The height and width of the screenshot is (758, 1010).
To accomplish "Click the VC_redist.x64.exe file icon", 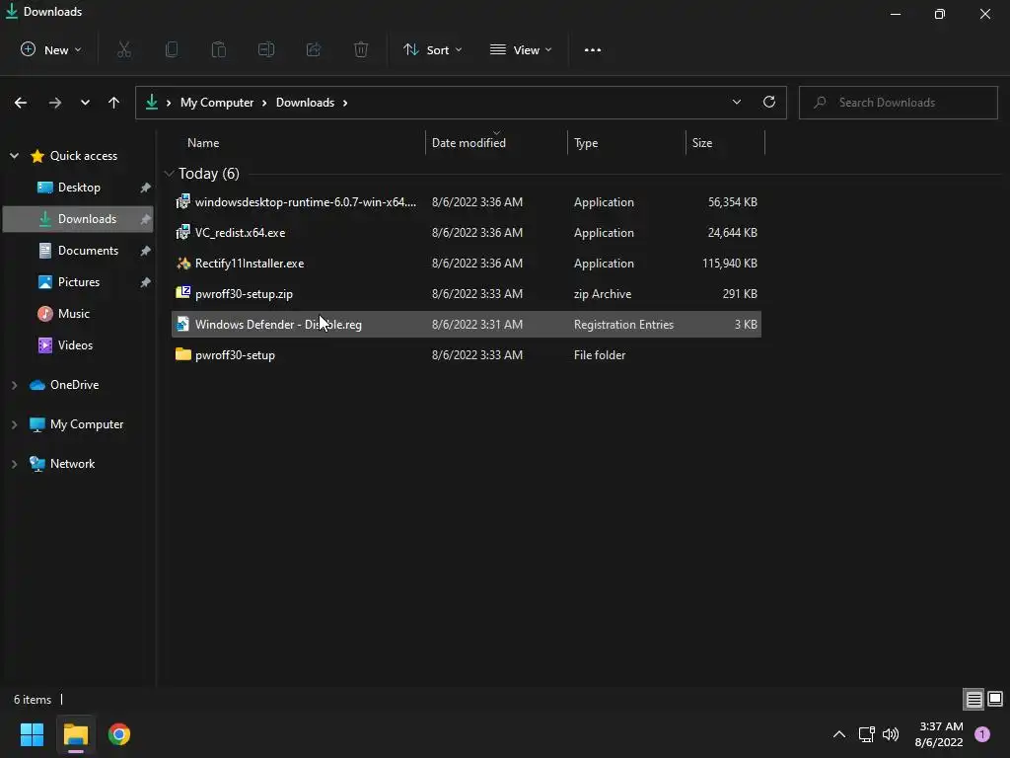I will point(183,232).
